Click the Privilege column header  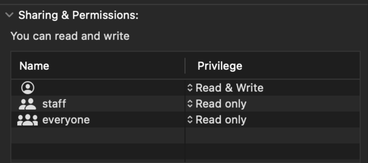coord(220,66)
